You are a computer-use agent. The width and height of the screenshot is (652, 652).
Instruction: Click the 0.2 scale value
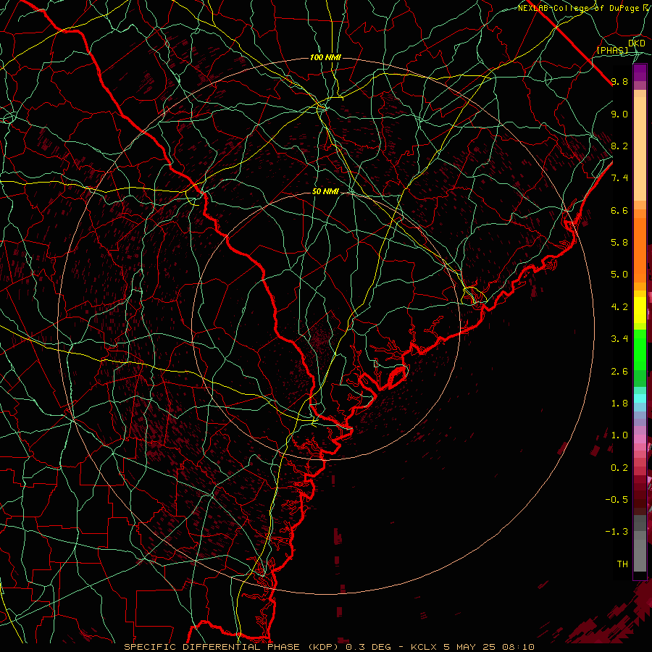619,468
